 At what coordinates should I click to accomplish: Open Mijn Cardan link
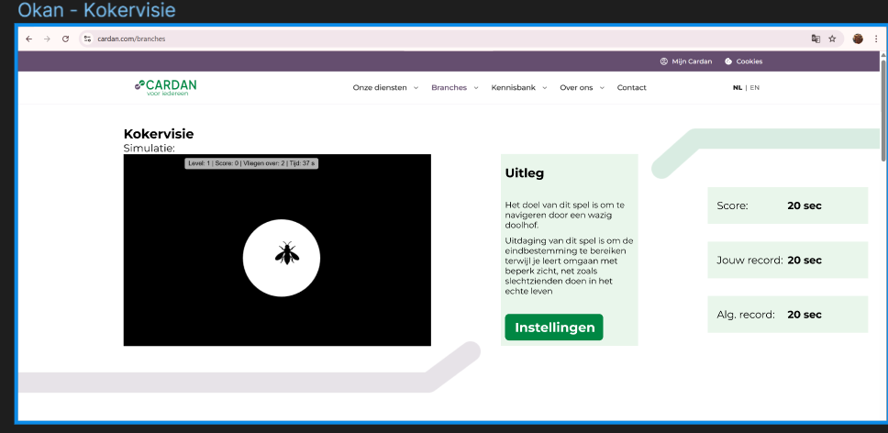(x=685, y=61)
